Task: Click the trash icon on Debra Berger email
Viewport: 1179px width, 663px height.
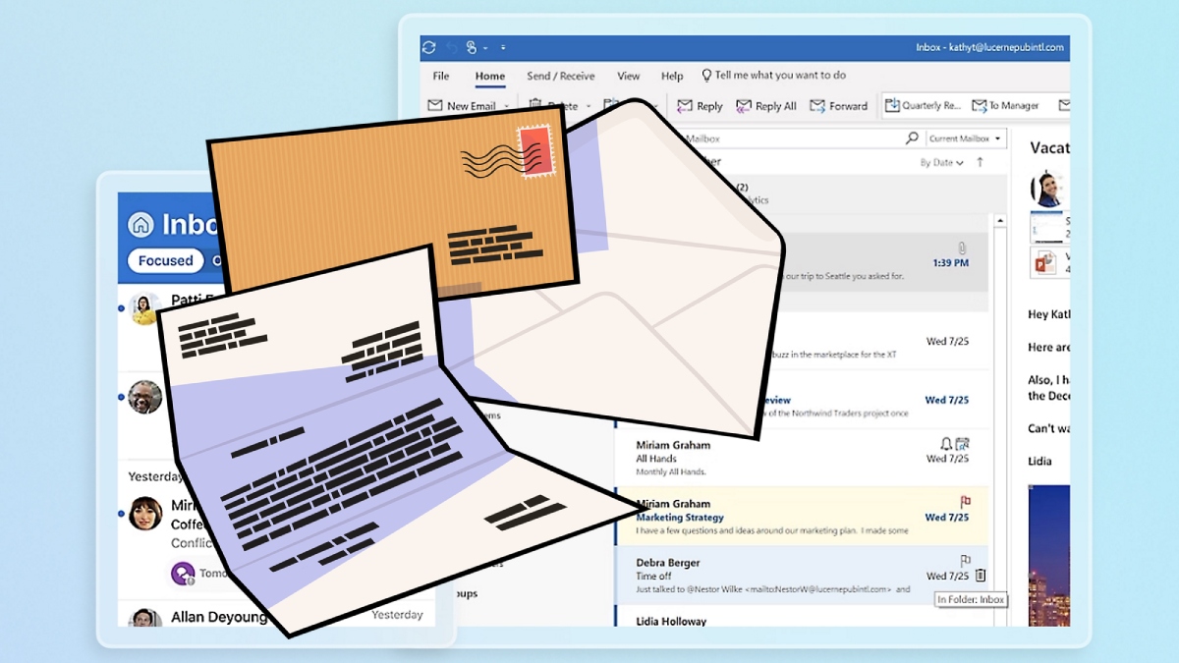Action: click(x=980, y=576)
